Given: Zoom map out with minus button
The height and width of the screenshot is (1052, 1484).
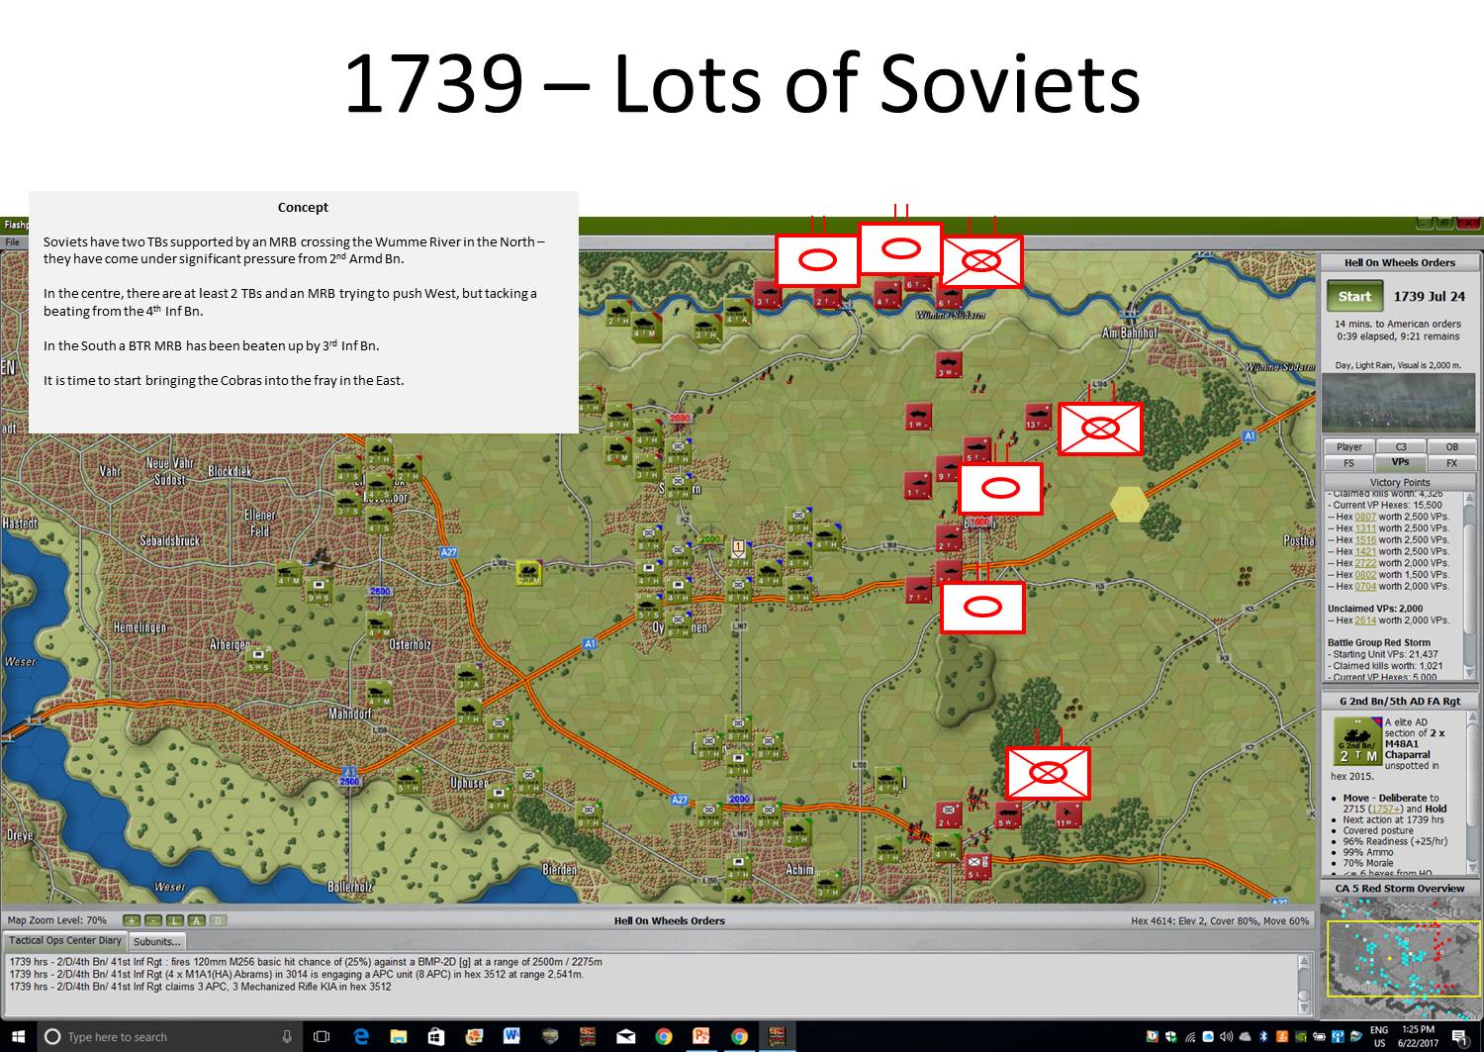Looking at the screenshot, I should 153,920.
